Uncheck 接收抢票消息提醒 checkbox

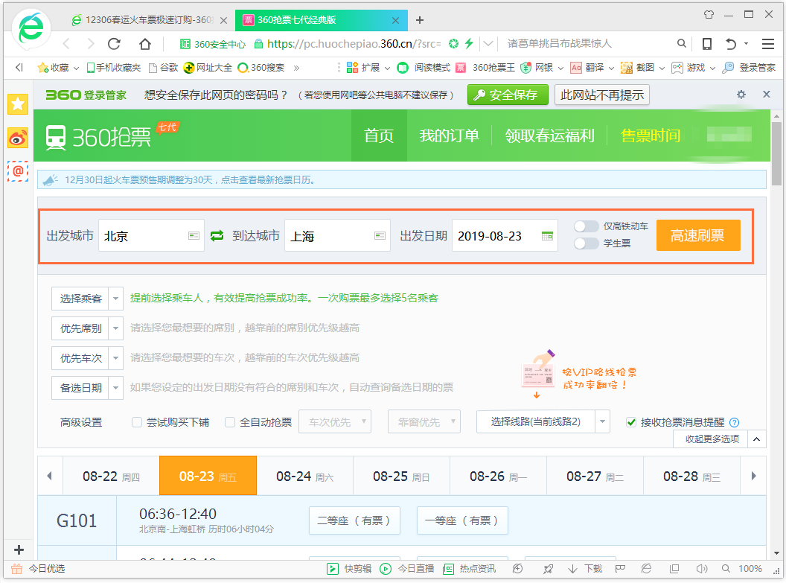point(632,422)
